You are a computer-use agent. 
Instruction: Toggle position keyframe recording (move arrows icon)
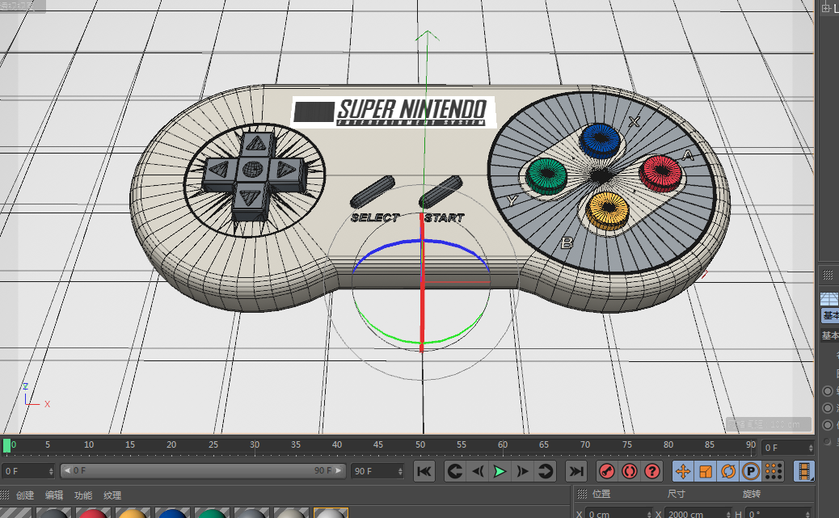coord(682,471)
